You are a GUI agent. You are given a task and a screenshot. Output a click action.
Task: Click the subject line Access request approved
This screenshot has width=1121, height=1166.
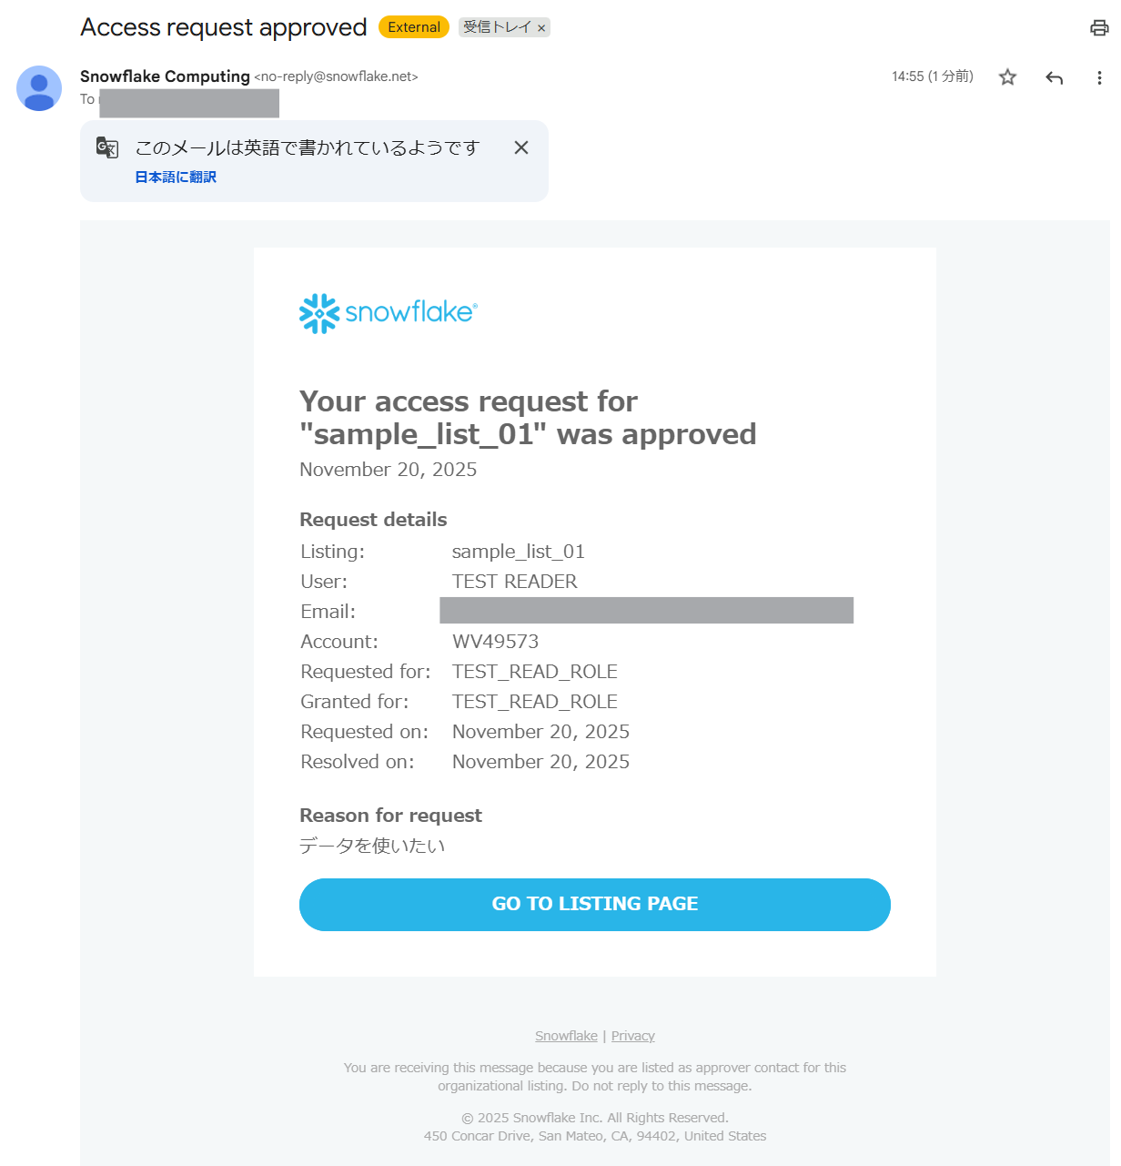(x=224, y=27)
